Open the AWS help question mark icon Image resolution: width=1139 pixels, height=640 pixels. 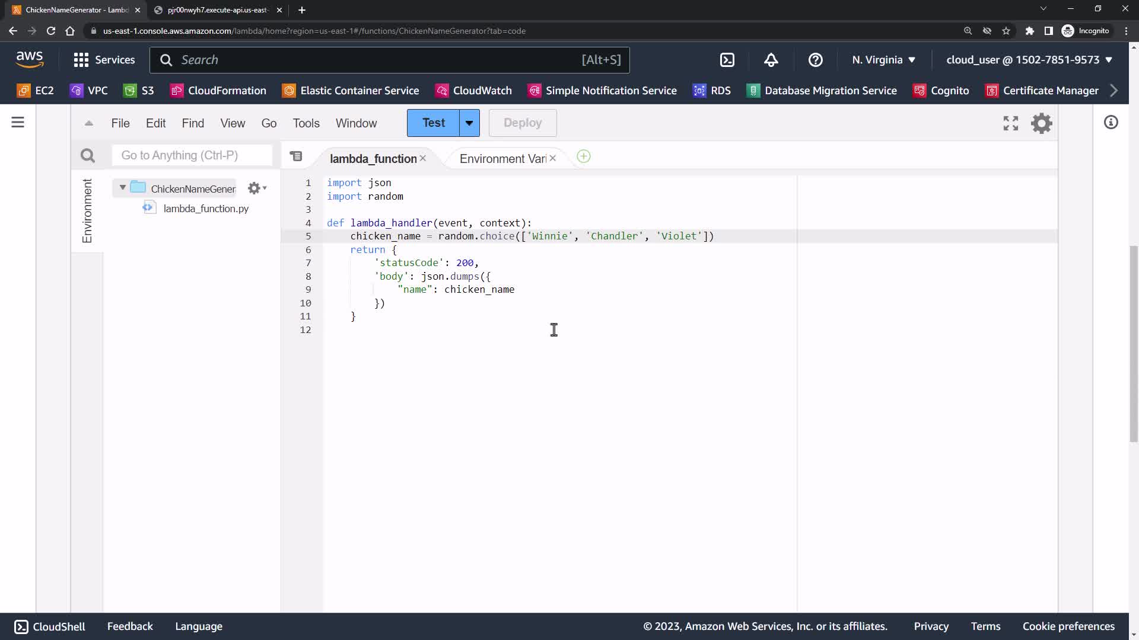[815, 60]
